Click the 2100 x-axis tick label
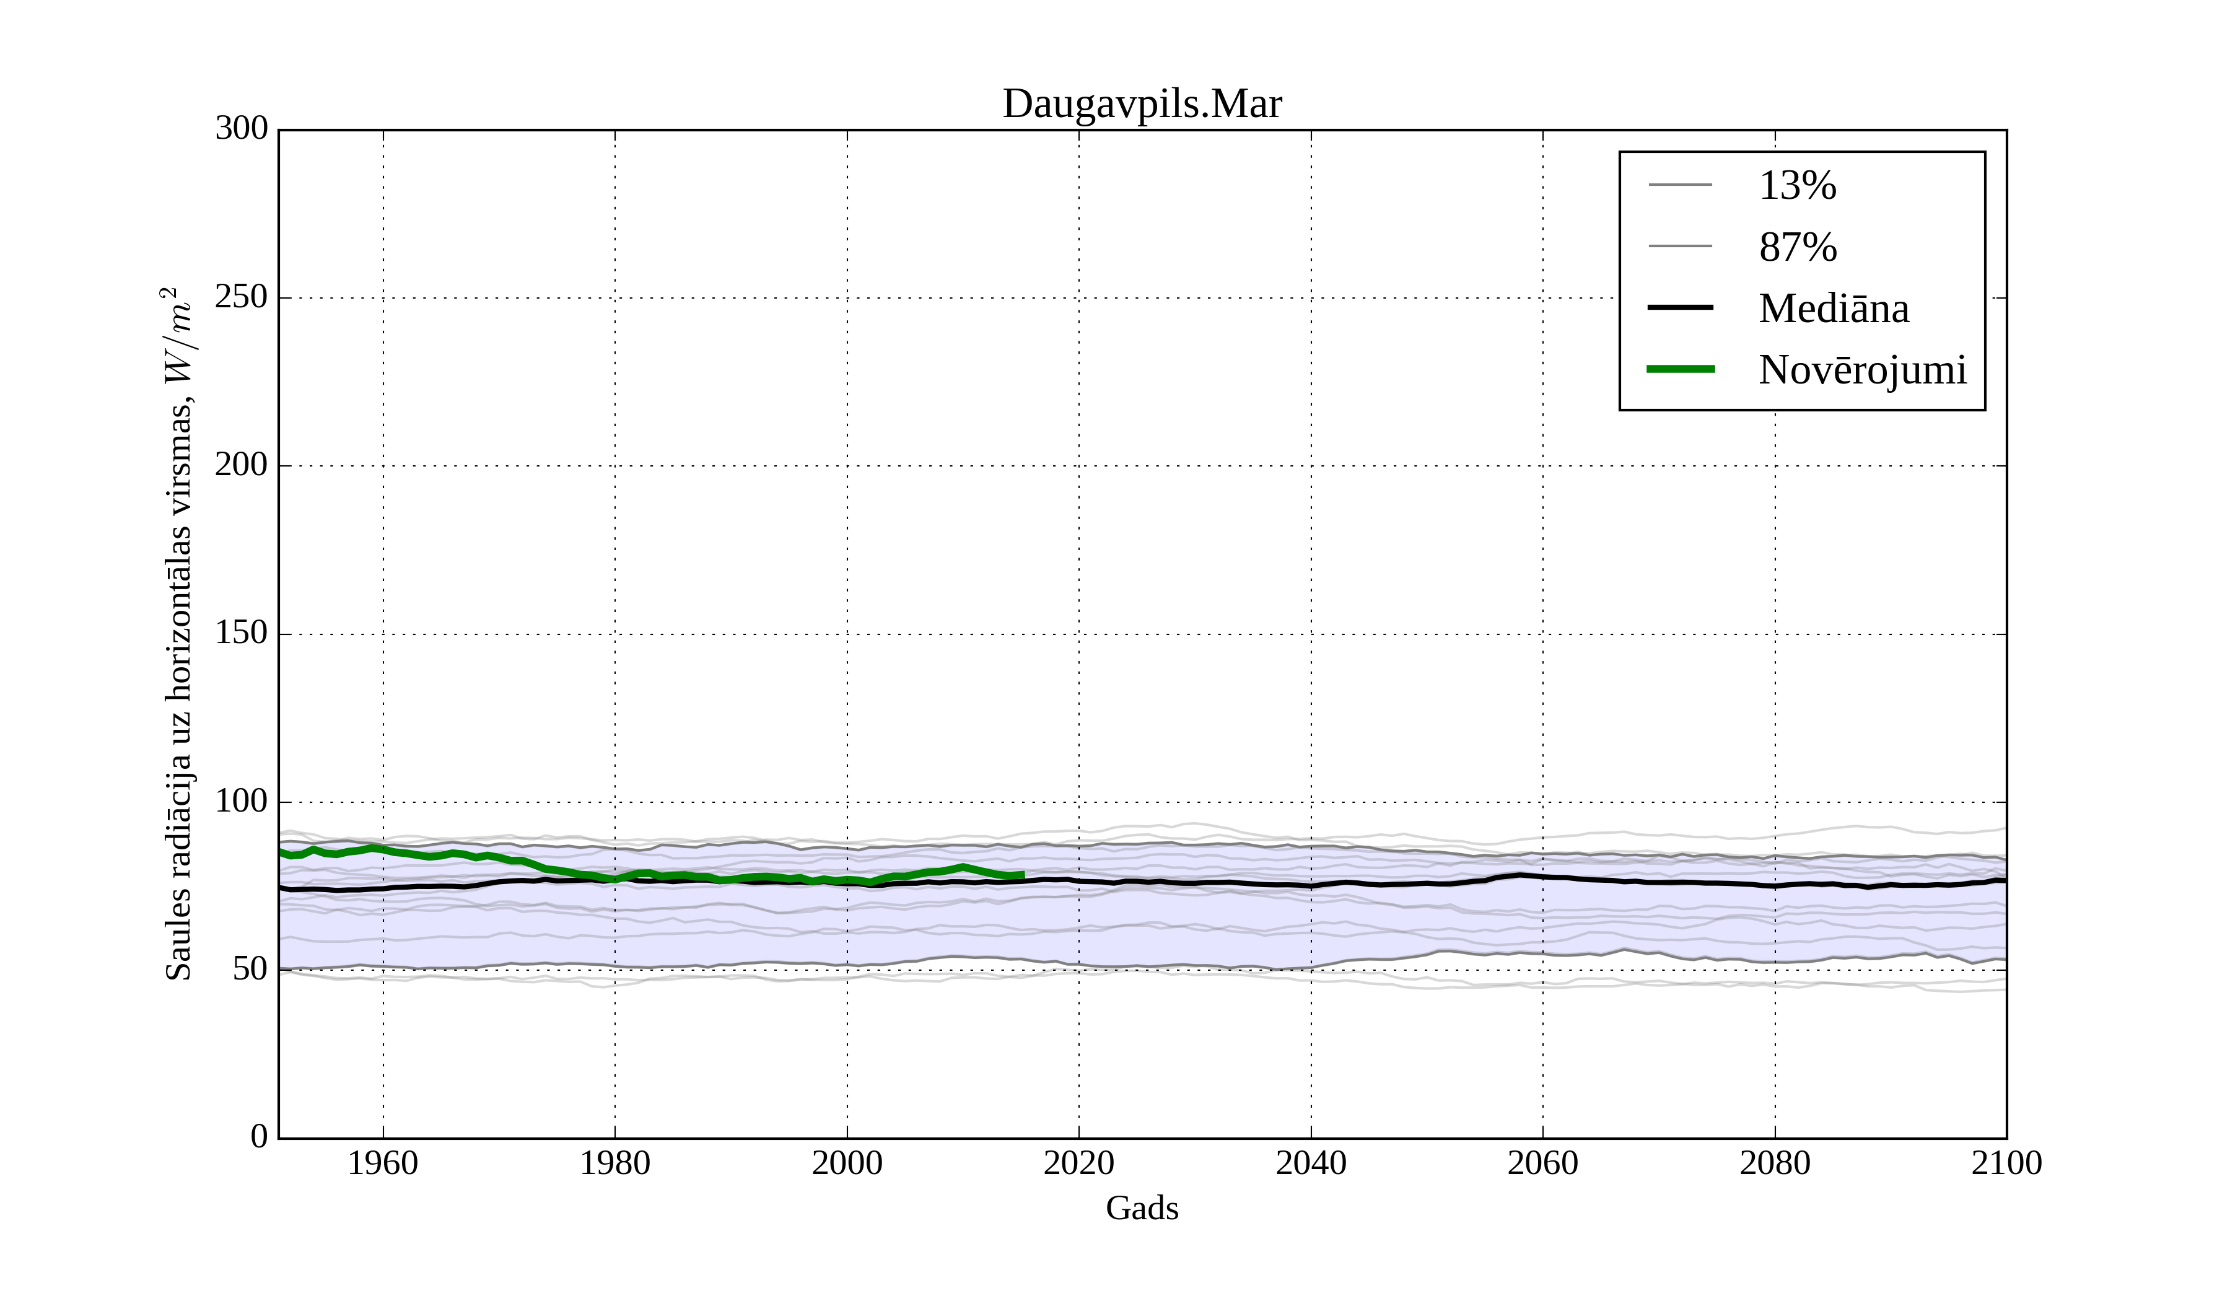 click(x=2006, y=1163)
